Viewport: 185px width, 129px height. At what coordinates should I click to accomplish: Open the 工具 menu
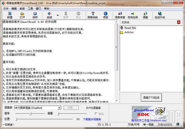pyautogui.click(x=30, y=9)
